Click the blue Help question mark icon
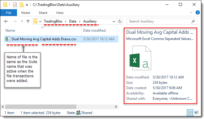The image size is (204, 119). [x=197, y=12]
